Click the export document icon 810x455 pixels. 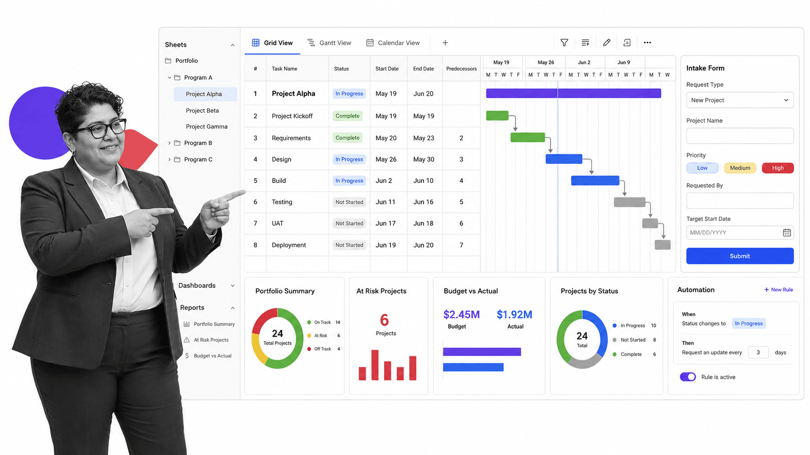point(627,43)
